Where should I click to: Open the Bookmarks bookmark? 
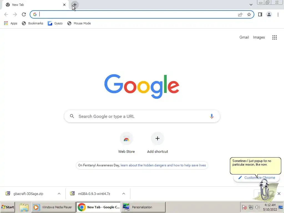[32, 23]
